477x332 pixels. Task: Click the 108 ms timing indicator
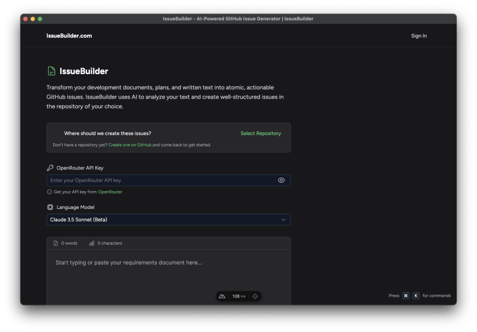238,296
